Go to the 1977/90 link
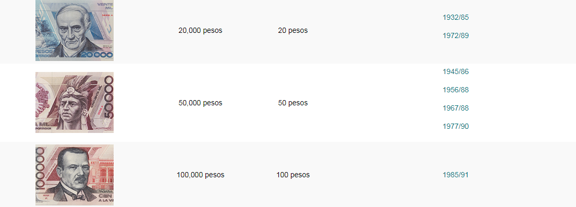 point(456,127)
